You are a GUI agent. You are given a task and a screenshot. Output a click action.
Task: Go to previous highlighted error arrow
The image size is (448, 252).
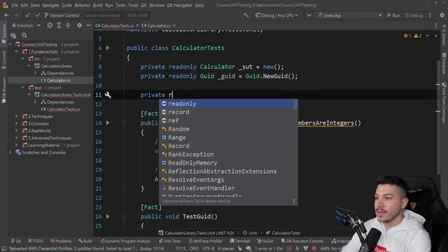(x=428, y=36)
